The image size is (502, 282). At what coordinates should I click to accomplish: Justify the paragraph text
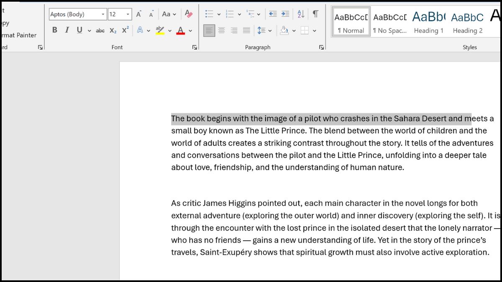click(x=247, y=30)
